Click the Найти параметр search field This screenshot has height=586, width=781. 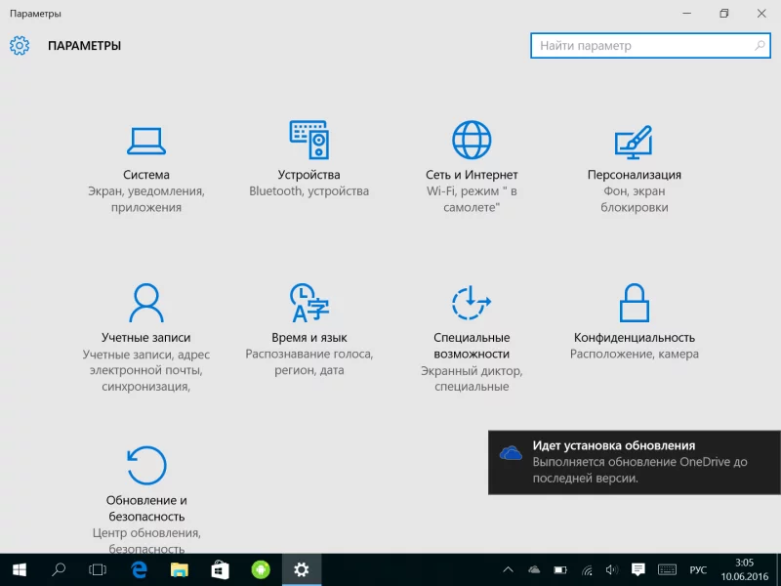(x=642, y=46)
